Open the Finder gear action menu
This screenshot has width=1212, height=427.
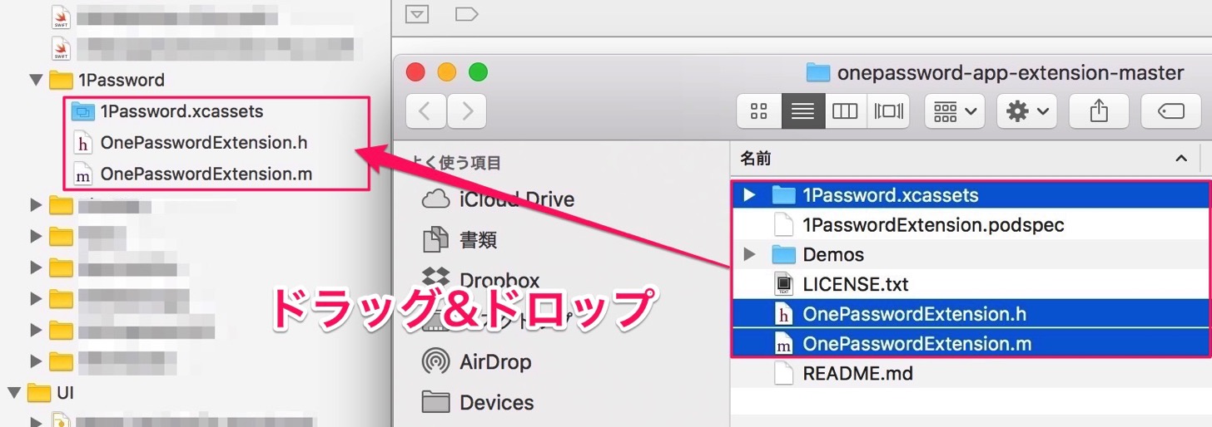(1027, 110)
